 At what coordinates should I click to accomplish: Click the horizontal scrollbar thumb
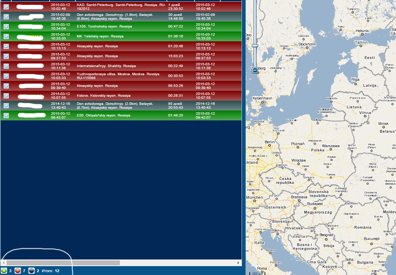tap(63, 263)
